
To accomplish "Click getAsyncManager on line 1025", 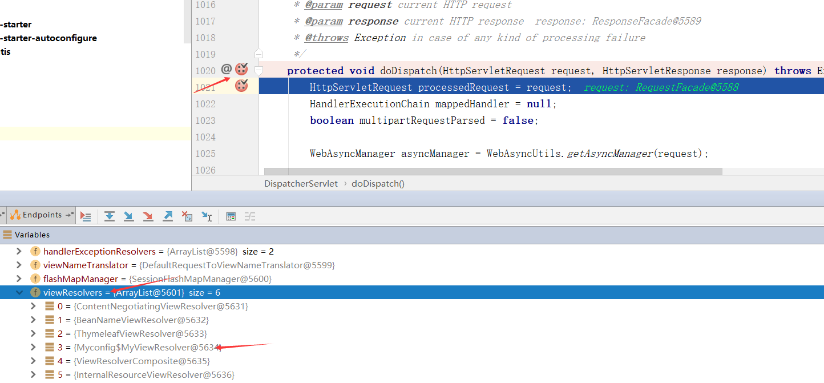I will (609, 154).
